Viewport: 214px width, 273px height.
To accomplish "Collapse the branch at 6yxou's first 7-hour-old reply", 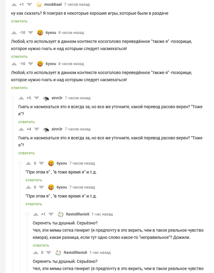I will click(x=20, y=163).
